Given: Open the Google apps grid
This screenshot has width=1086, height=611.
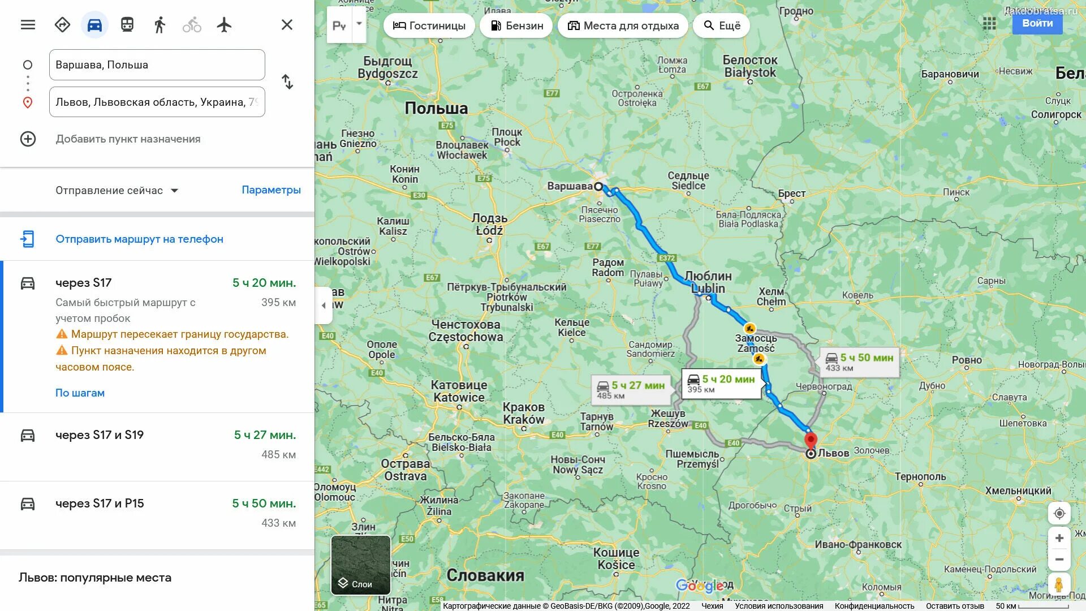Looking at the screenshot, I should click(x=989, y=23).
